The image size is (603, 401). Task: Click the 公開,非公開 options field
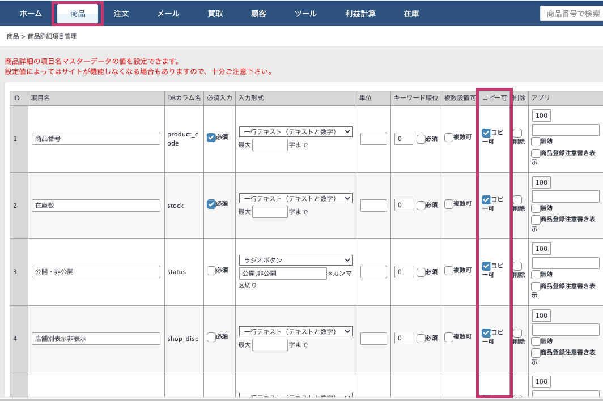tap(283, 274)
